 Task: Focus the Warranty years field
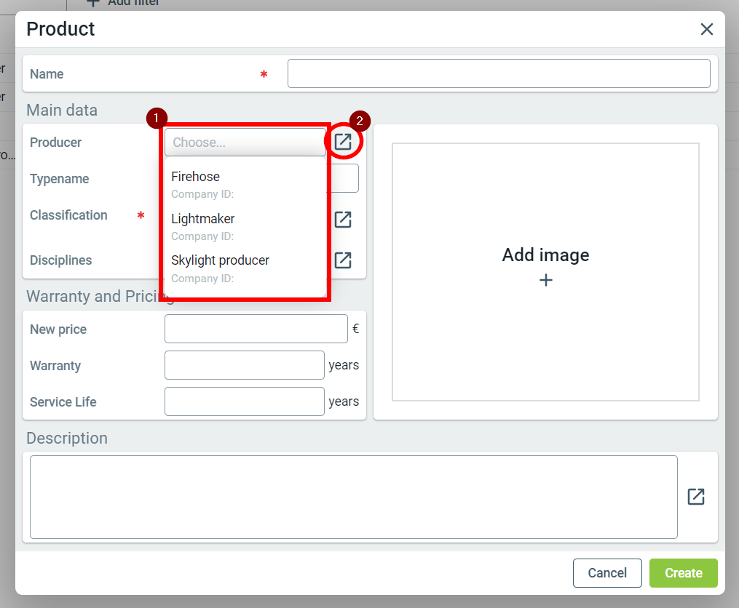pos(244,365)
